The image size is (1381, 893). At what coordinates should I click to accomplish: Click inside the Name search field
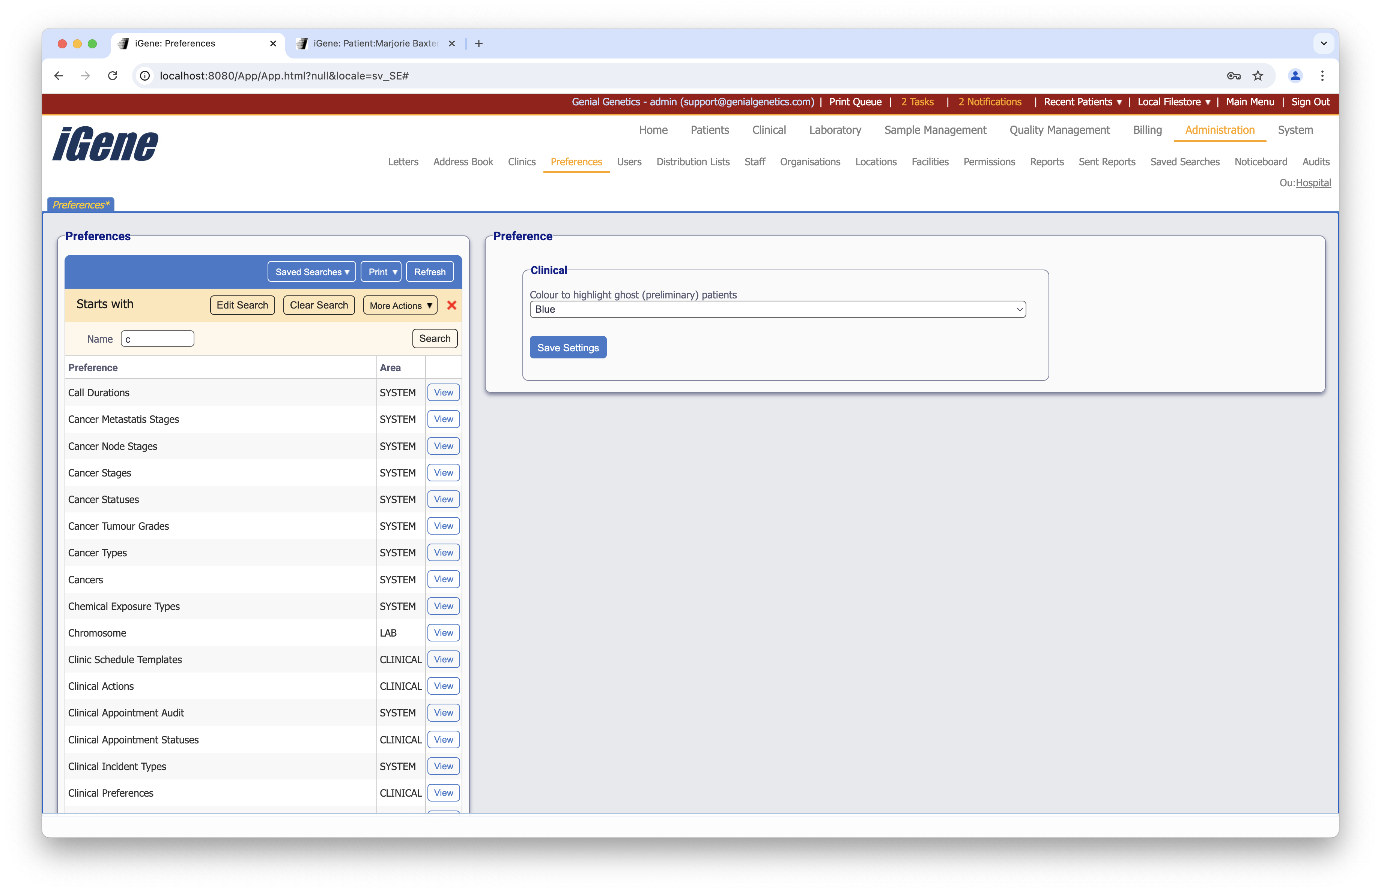pyautogui.click(x=157, y=339)
